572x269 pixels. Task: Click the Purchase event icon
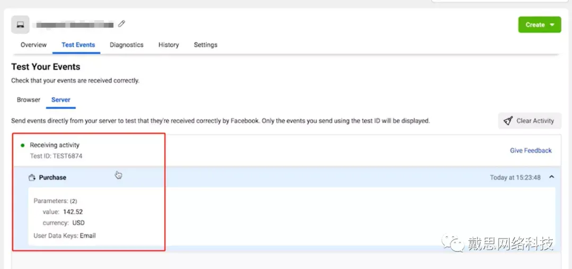click(32, 177)
